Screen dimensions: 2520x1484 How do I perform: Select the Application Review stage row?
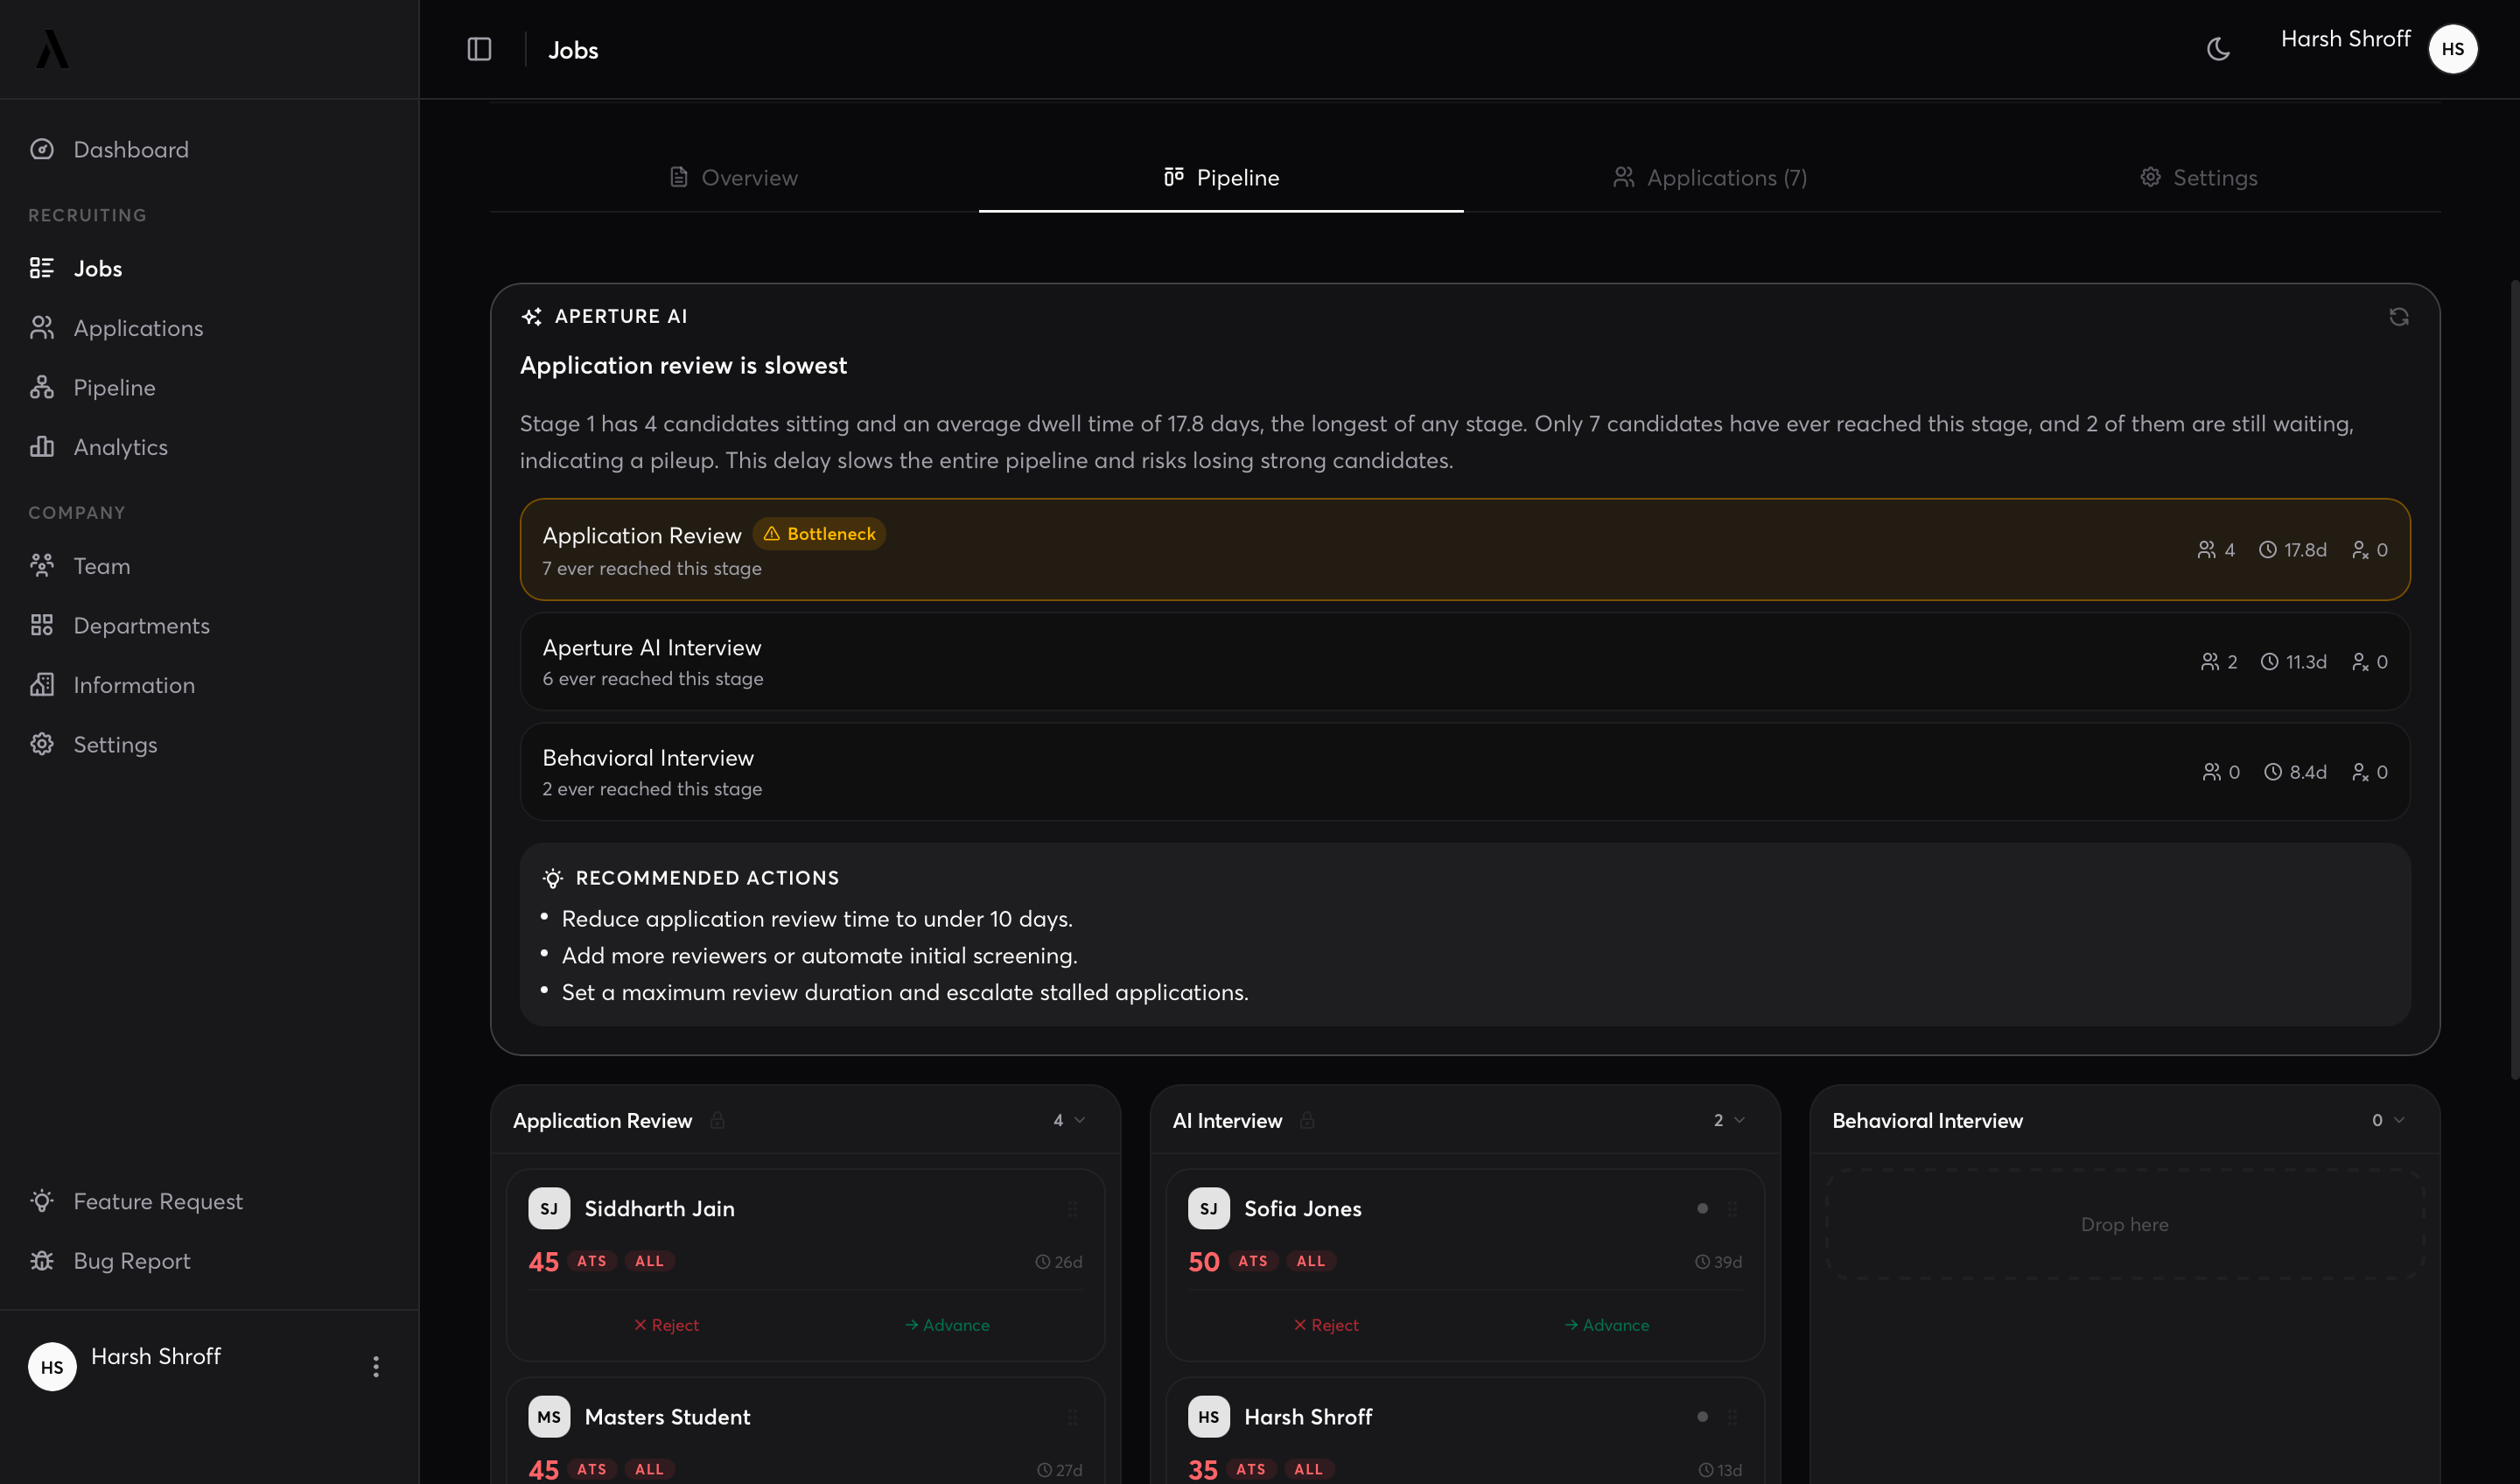pyautogui.click(x=1465, y=550)
